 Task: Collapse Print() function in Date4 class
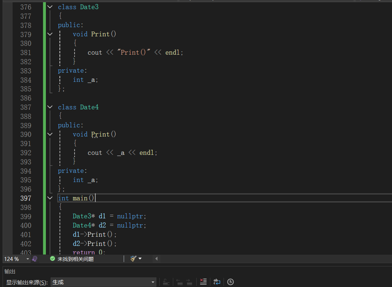[50, 134]
